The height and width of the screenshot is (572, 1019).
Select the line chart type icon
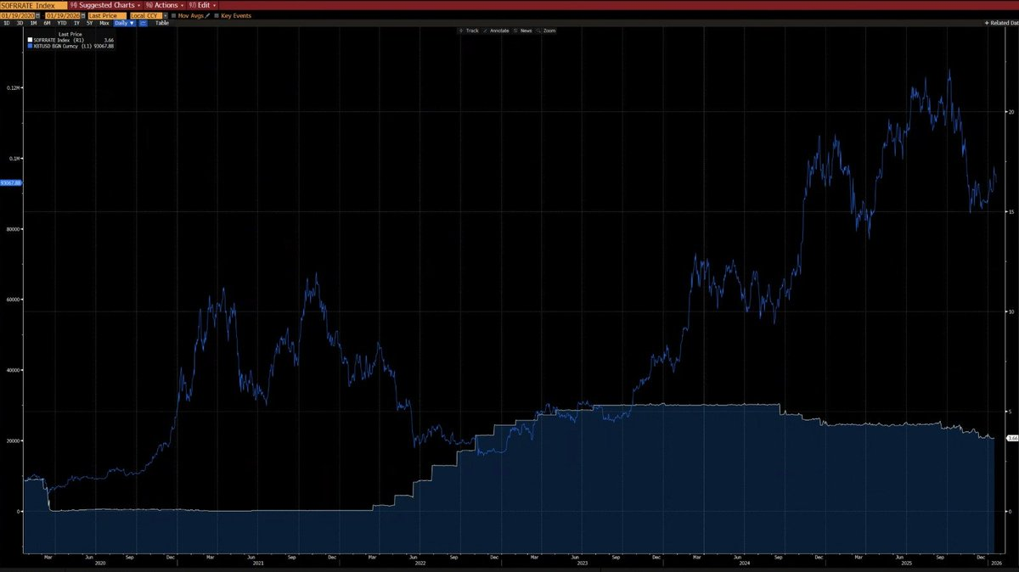tap(141, 23)
